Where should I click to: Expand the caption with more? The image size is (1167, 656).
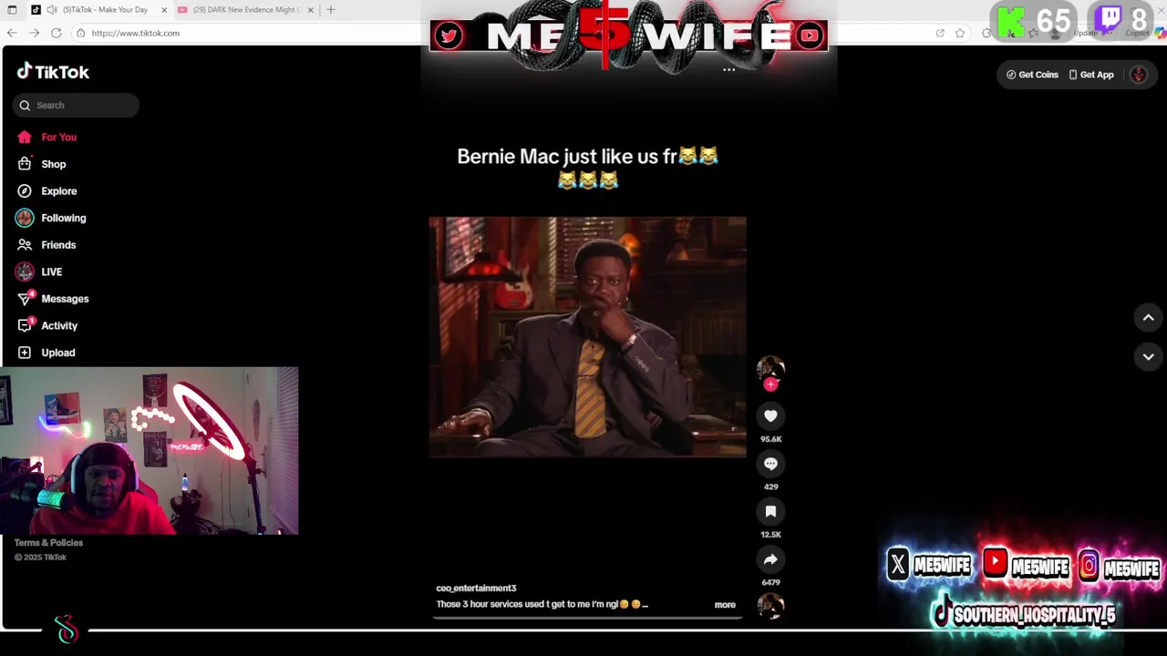tap(725, 604)
